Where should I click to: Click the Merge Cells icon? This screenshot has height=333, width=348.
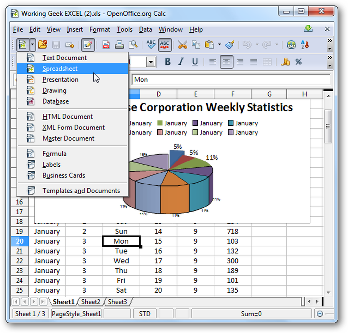pyautogui.click(x=267, y=62)
